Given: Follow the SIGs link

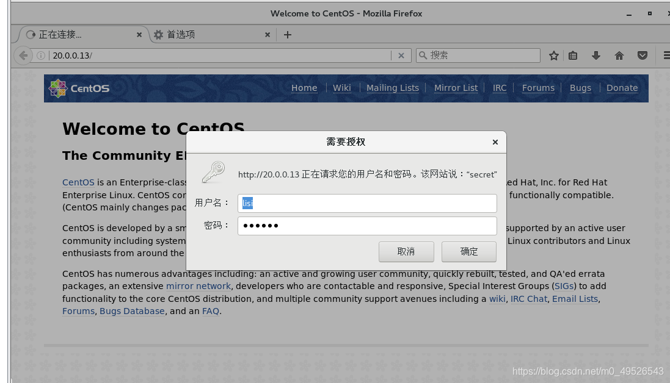Looking at the screenshot, I should coord(564,286).
